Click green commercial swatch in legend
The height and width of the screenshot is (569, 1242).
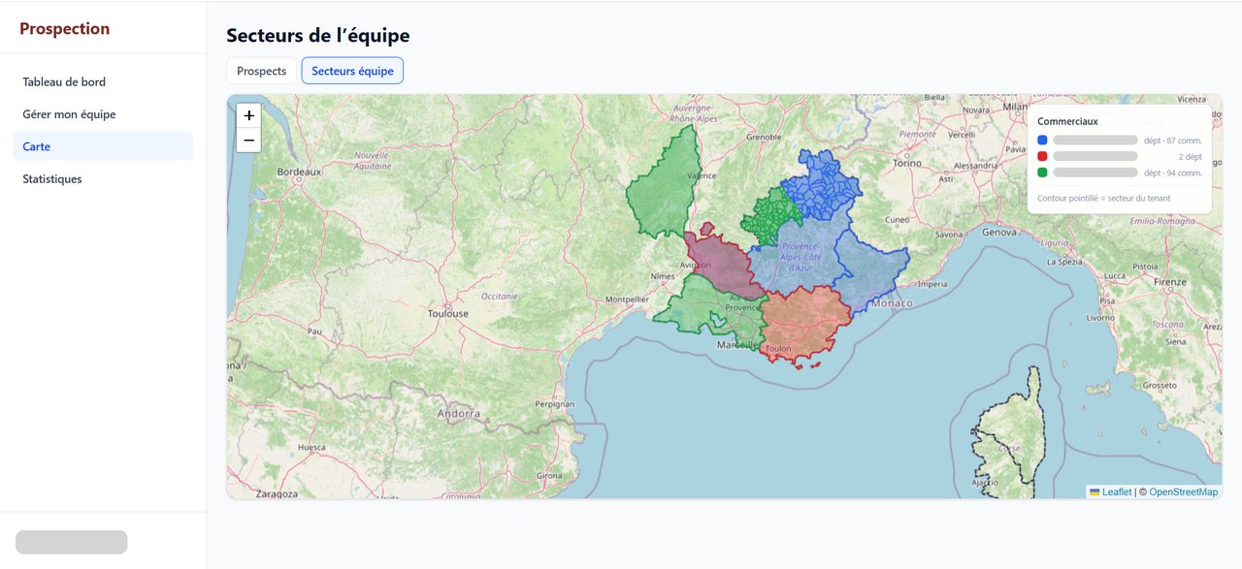pos(1042,173)
